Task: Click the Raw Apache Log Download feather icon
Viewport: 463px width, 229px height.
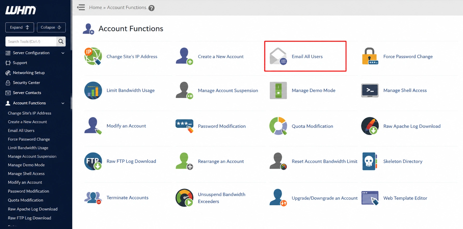Action: [370, 126]
